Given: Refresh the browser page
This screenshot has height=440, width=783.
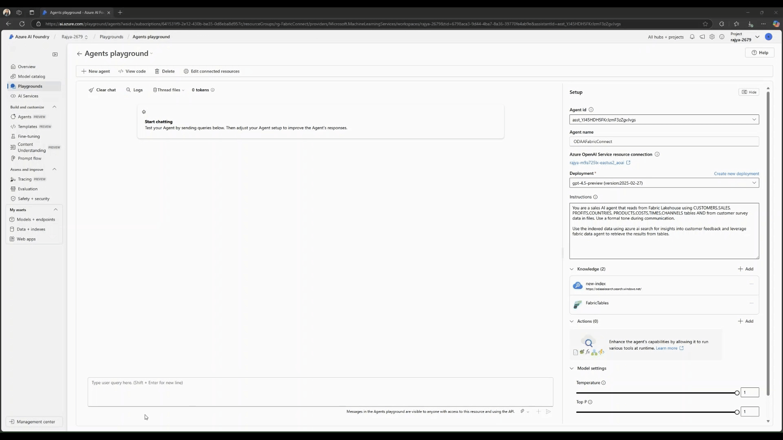Looking at the screenshot, I should click(22, 24).
